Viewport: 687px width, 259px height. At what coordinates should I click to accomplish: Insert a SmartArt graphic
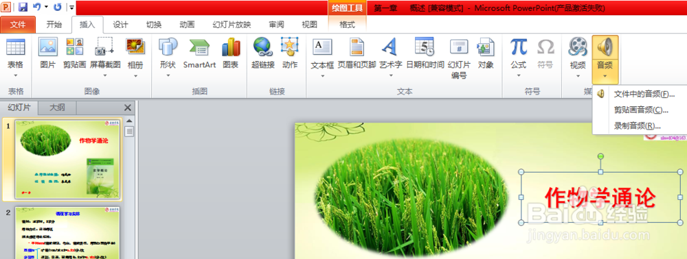pos(199,47)
